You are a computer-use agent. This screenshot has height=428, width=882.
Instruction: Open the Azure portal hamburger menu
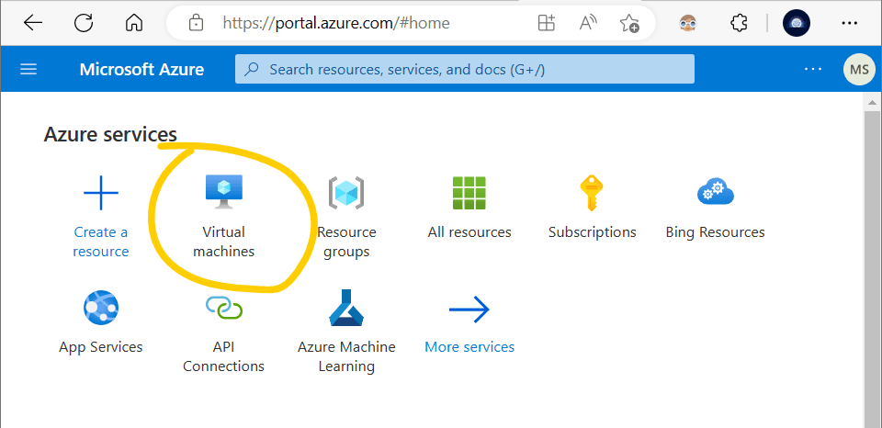(28, 69)
